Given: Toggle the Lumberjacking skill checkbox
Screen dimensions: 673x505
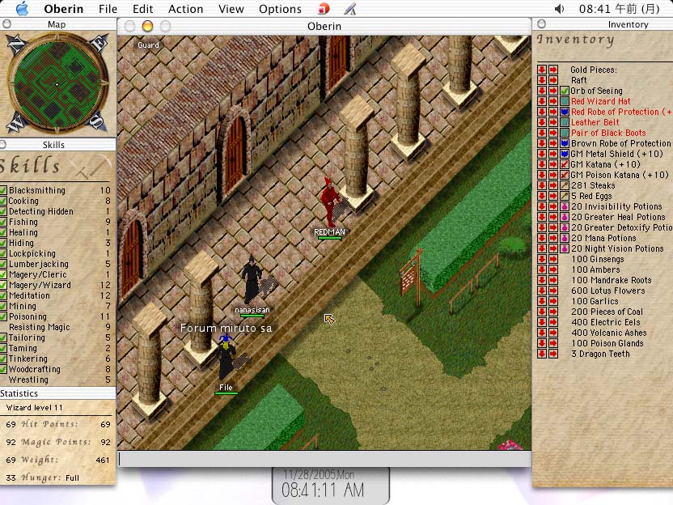Looking at the screenshot, I should [3, 264].
